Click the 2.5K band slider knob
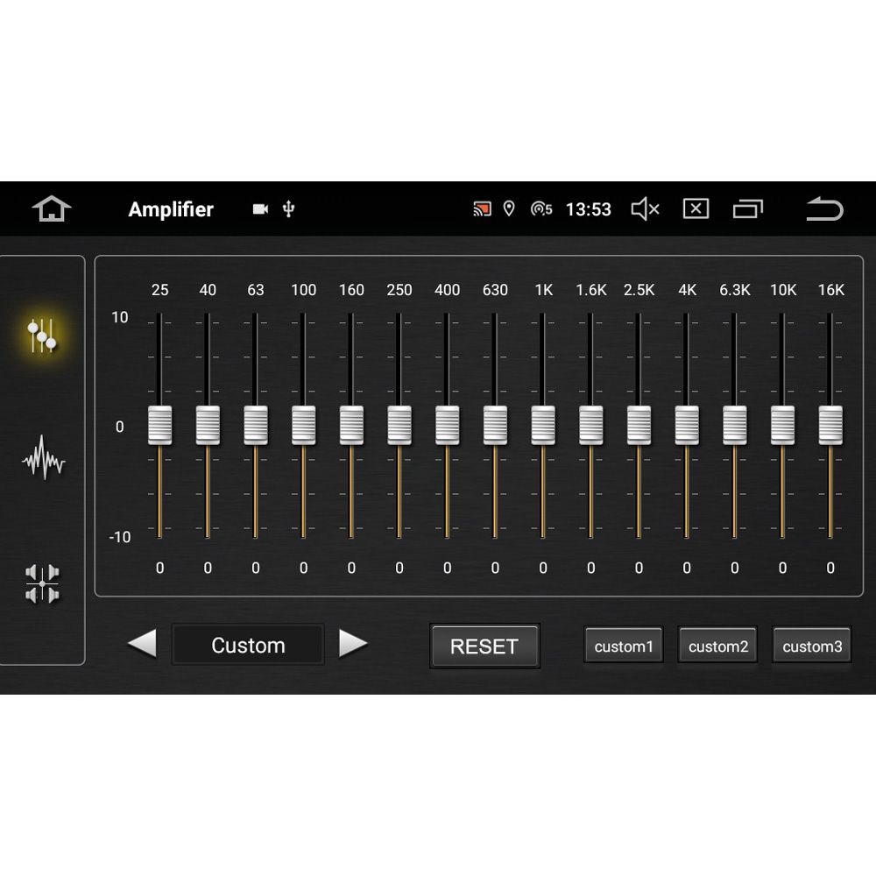Screen dimensions: 876x876 pyautogui.click(x=639, y=426)
